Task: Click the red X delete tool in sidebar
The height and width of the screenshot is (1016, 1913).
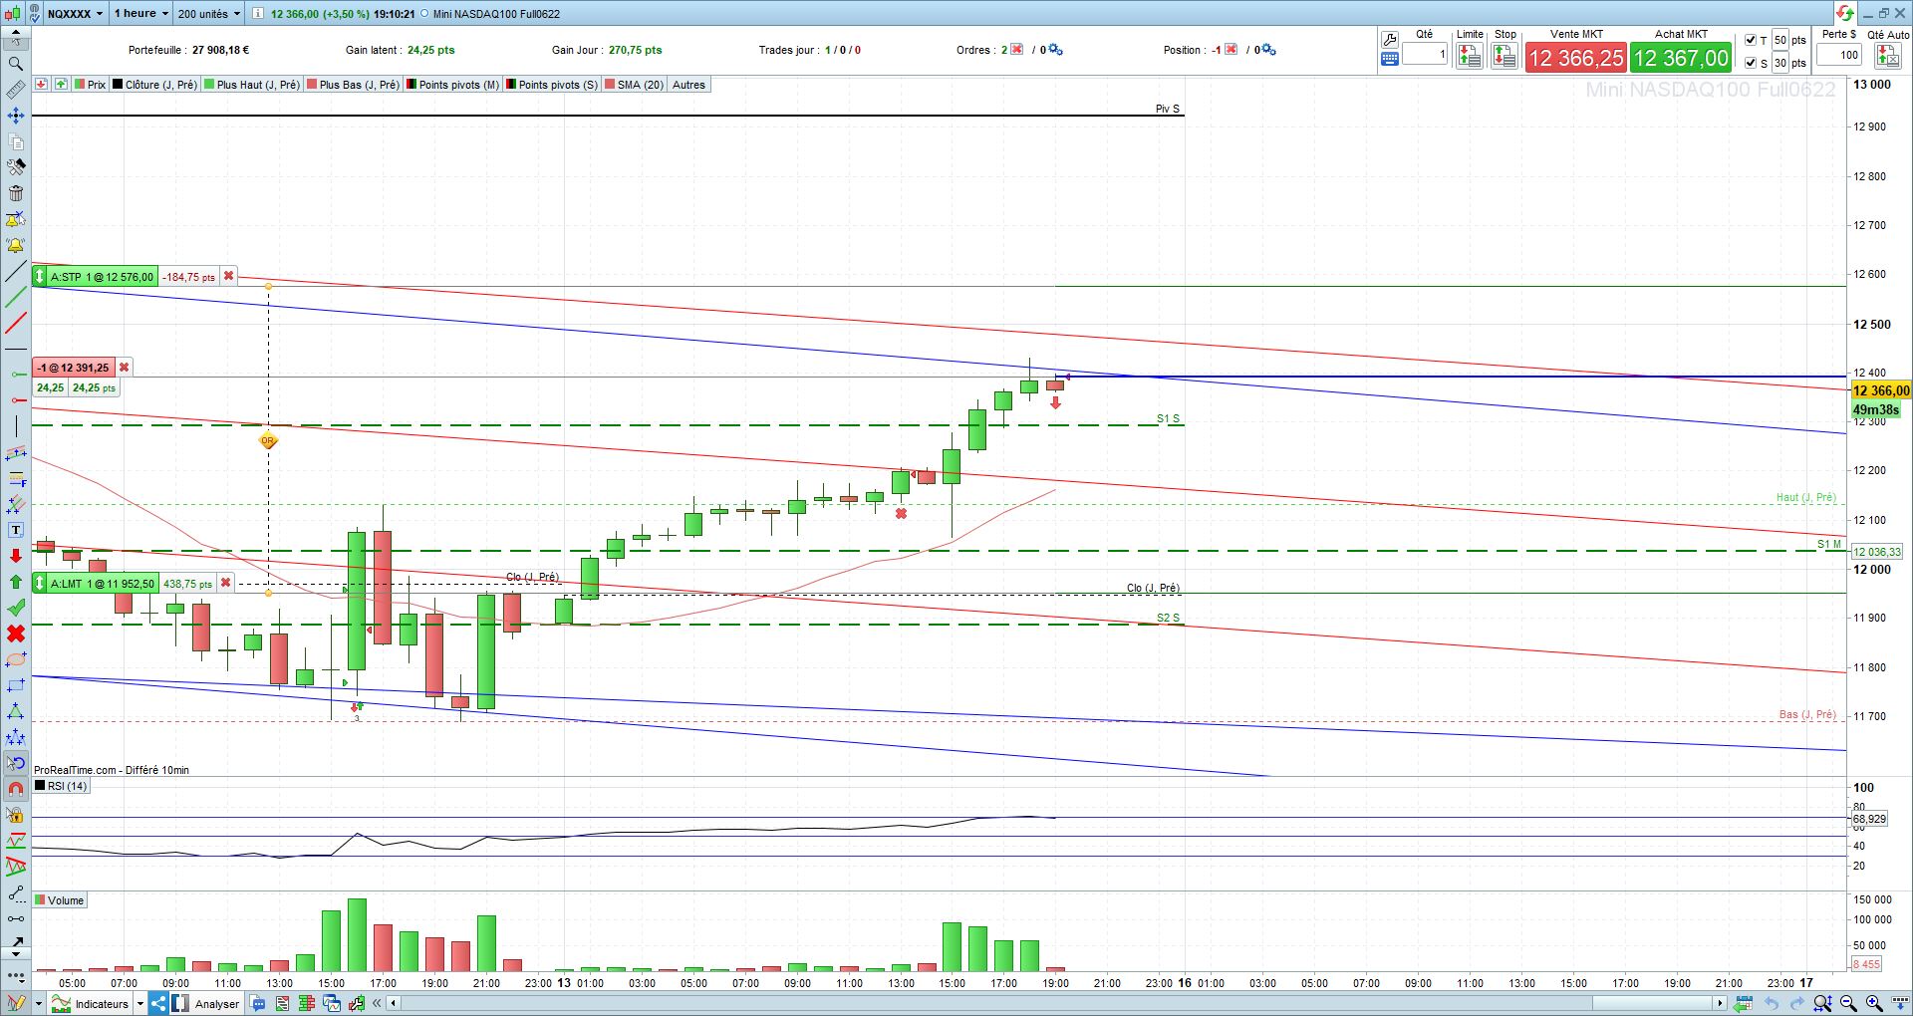Action: [15, 634]
